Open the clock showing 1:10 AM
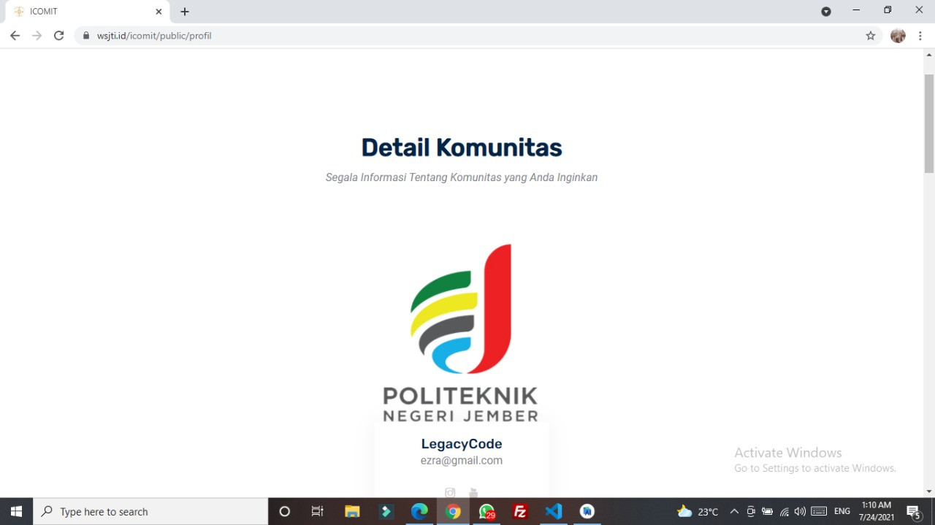 pos(877,511)
